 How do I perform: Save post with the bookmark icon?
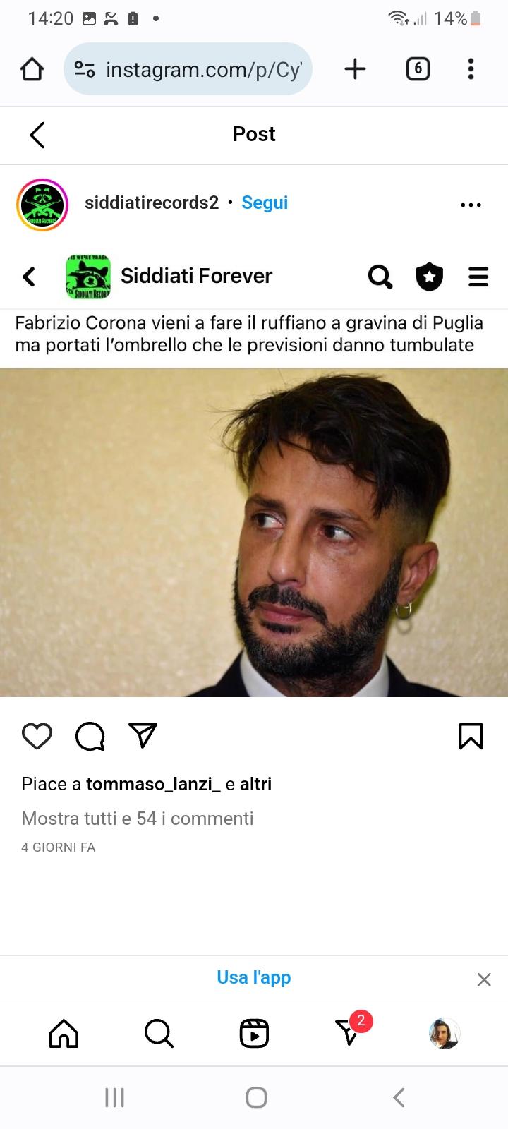tap(471, 736)
